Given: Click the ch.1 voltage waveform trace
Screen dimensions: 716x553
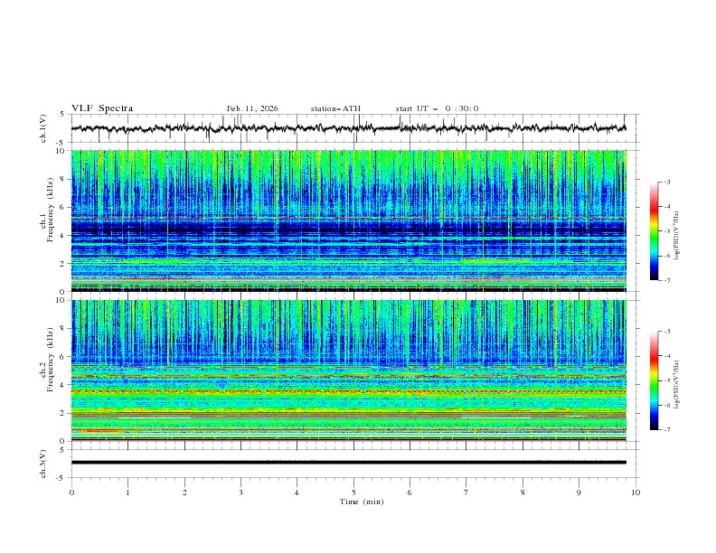Looking at the screenshot, I should 348,128.
